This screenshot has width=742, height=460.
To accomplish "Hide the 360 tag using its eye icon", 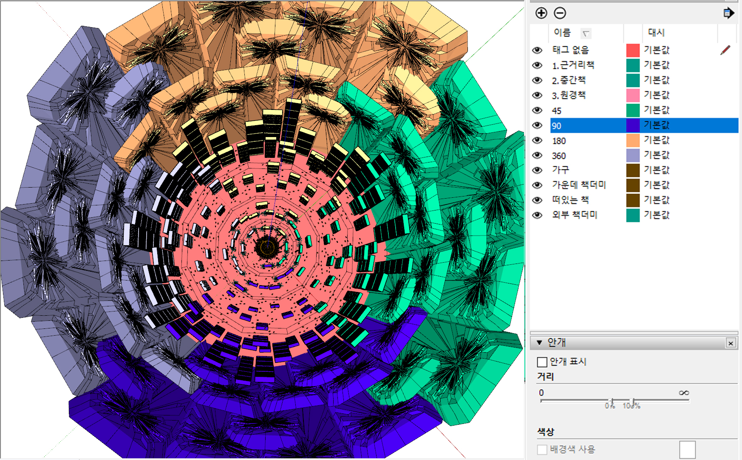I will tap(537, 155).
